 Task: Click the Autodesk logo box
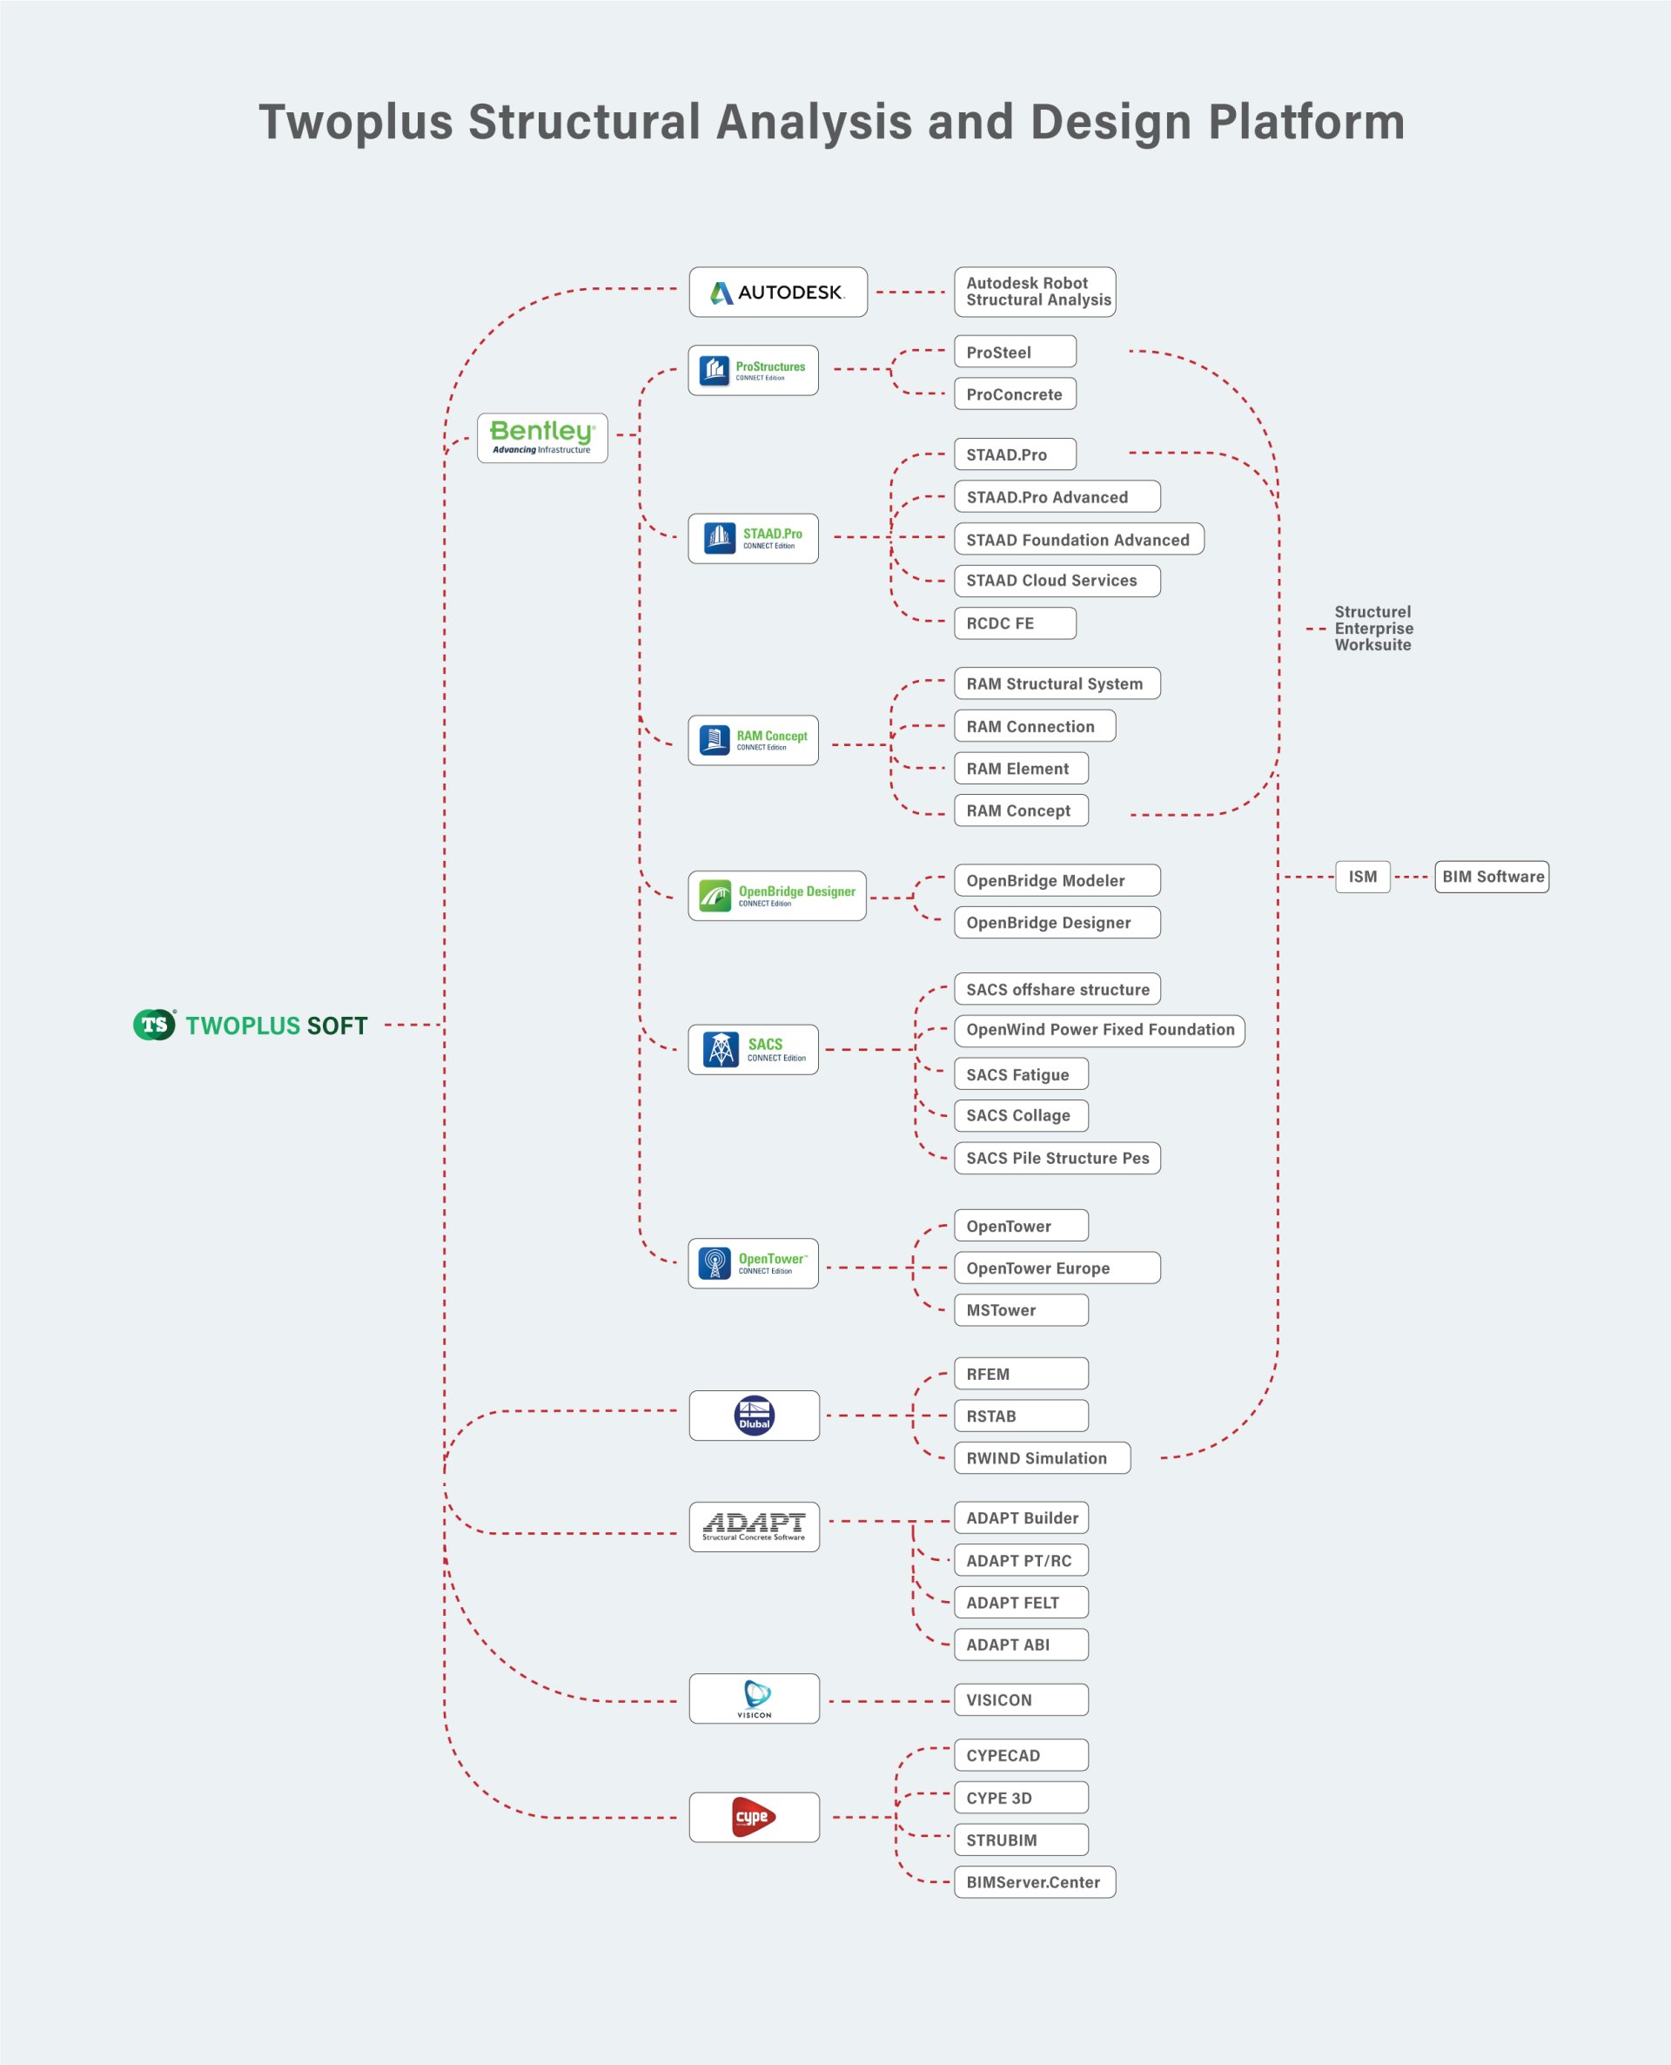click(x=778, y=292)
